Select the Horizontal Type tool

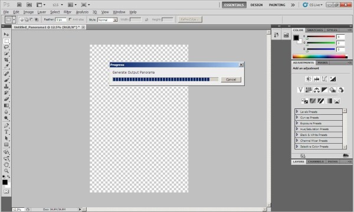pyautogui.click(x=6, y=132)
